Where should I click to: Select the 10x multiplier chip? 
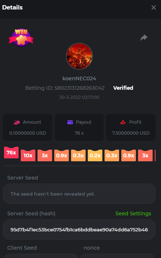tap(28, 155)
